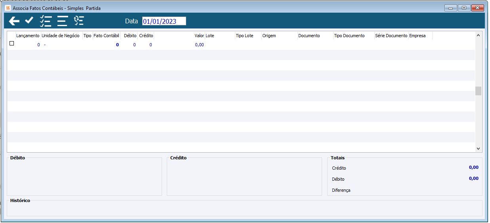
Task: Click the Crédito total value 0,00
Action: [x=473, y=167]
